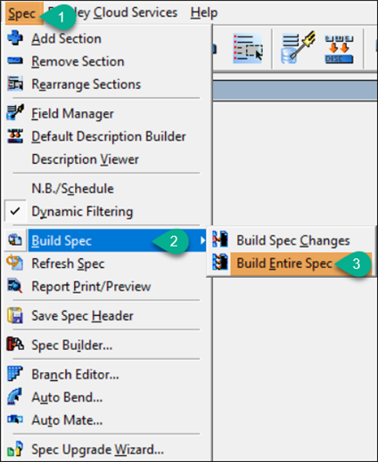Click the Default Description Builder icon
The width and height of the screenshot is (378, 462).
tap(15, 136)
